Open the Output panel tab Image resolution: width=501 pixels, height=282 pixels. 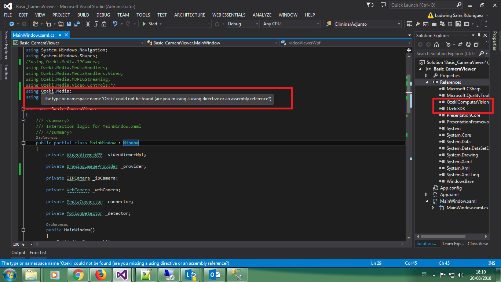(18, 253)
